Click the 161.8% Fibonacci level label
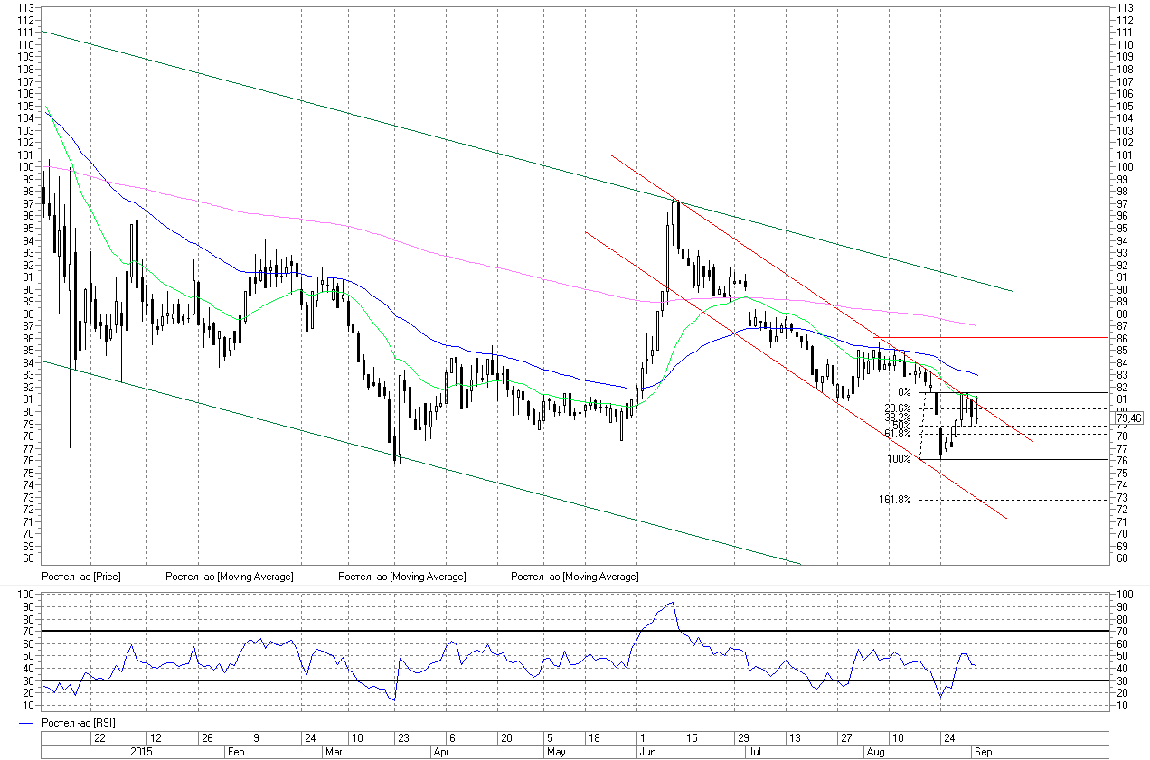Viewport: 1150px width, 760px height. point(893,500)
